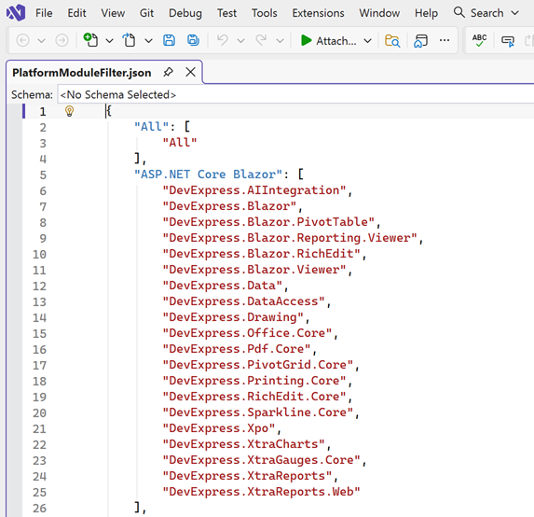Image resolution: width=534 pixels, height=517 pixels.
Task: Click the lightbulb quick actions icon
Action: 70,111
